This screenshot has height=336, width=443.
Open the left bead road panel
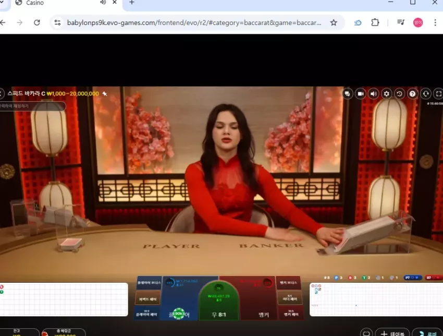point(64,299)
